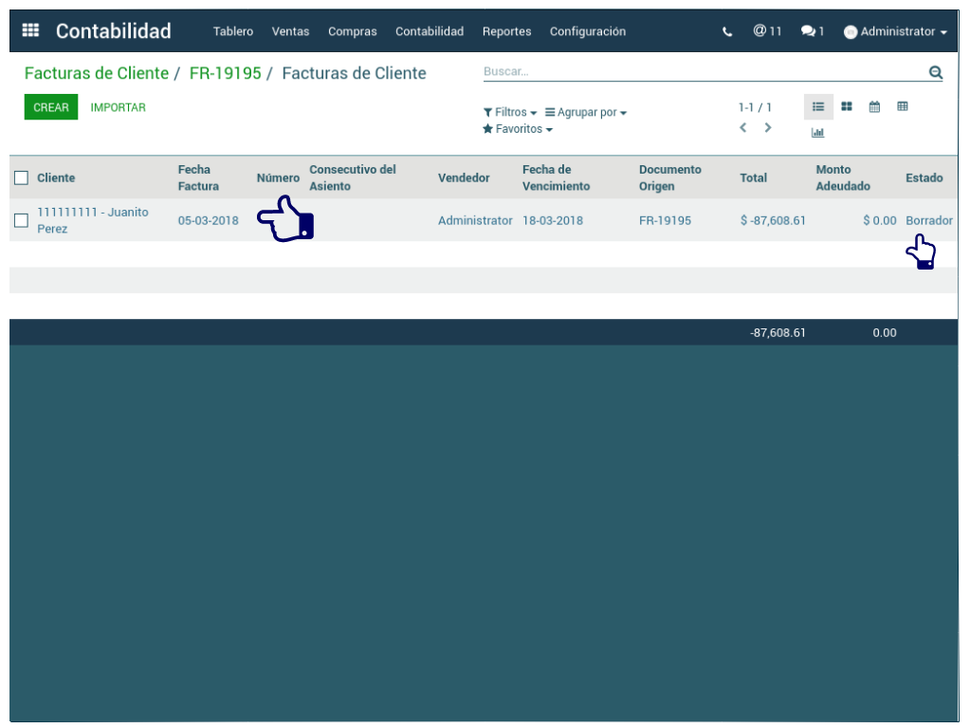970x728 pixels.
Task: Switch to calendar view
Action: click(874, 106)
